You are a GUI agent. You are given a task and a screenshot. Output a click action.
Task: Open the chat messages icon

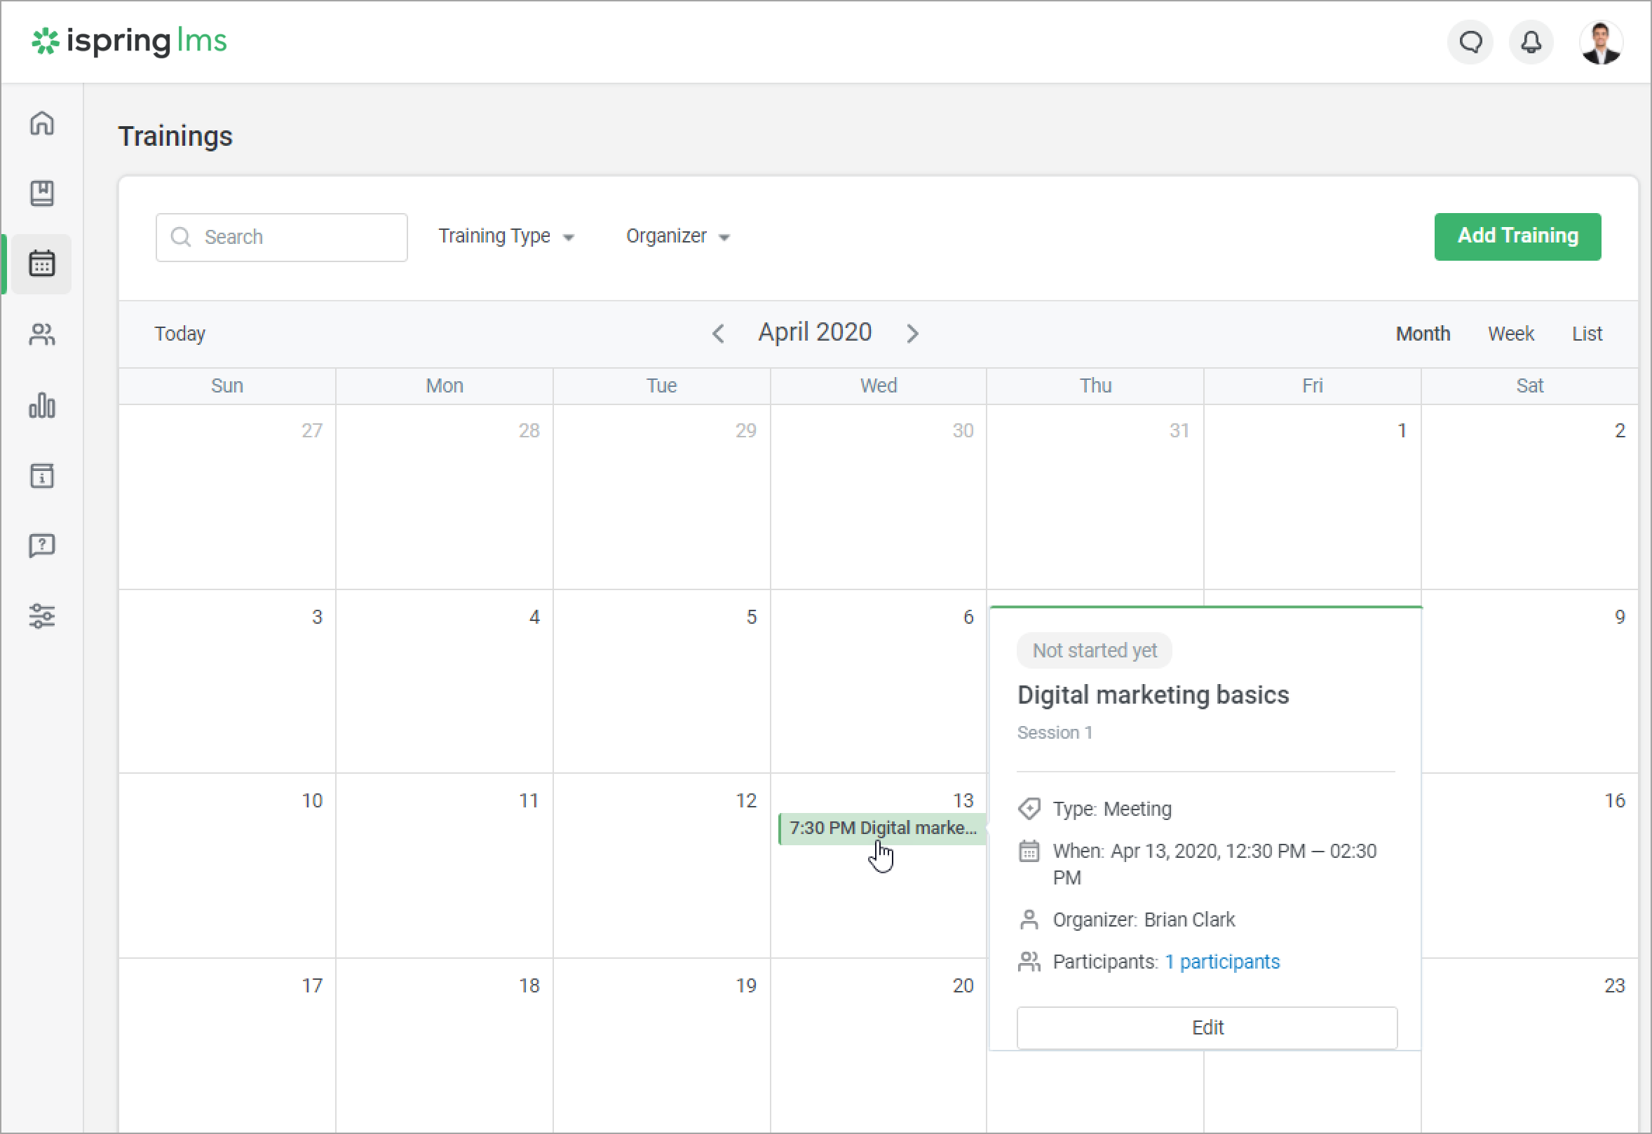(x=1470, y=43)
